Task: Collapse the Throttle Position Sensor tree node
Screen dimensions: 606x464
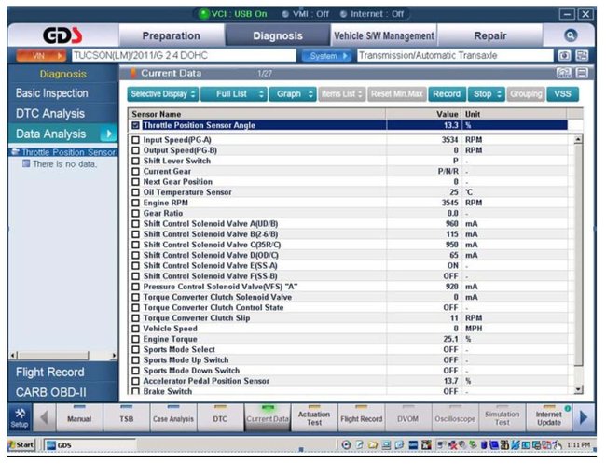Action: coord(16,151)
